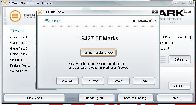
Task: Click the Score heading in dialog
Action: pyautogui.click(x=53, y=21)
